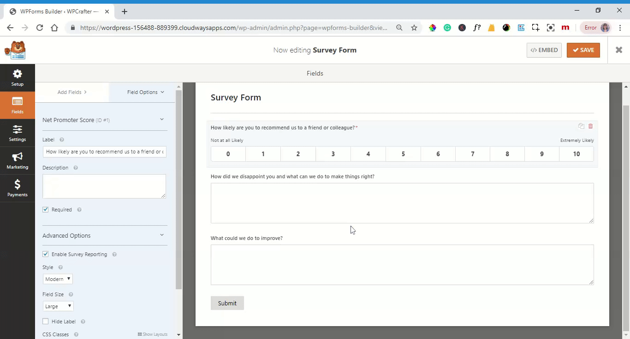
Task: Select score 0 on NPS scale
Action: pyautogui.click(x=228, y=154)
